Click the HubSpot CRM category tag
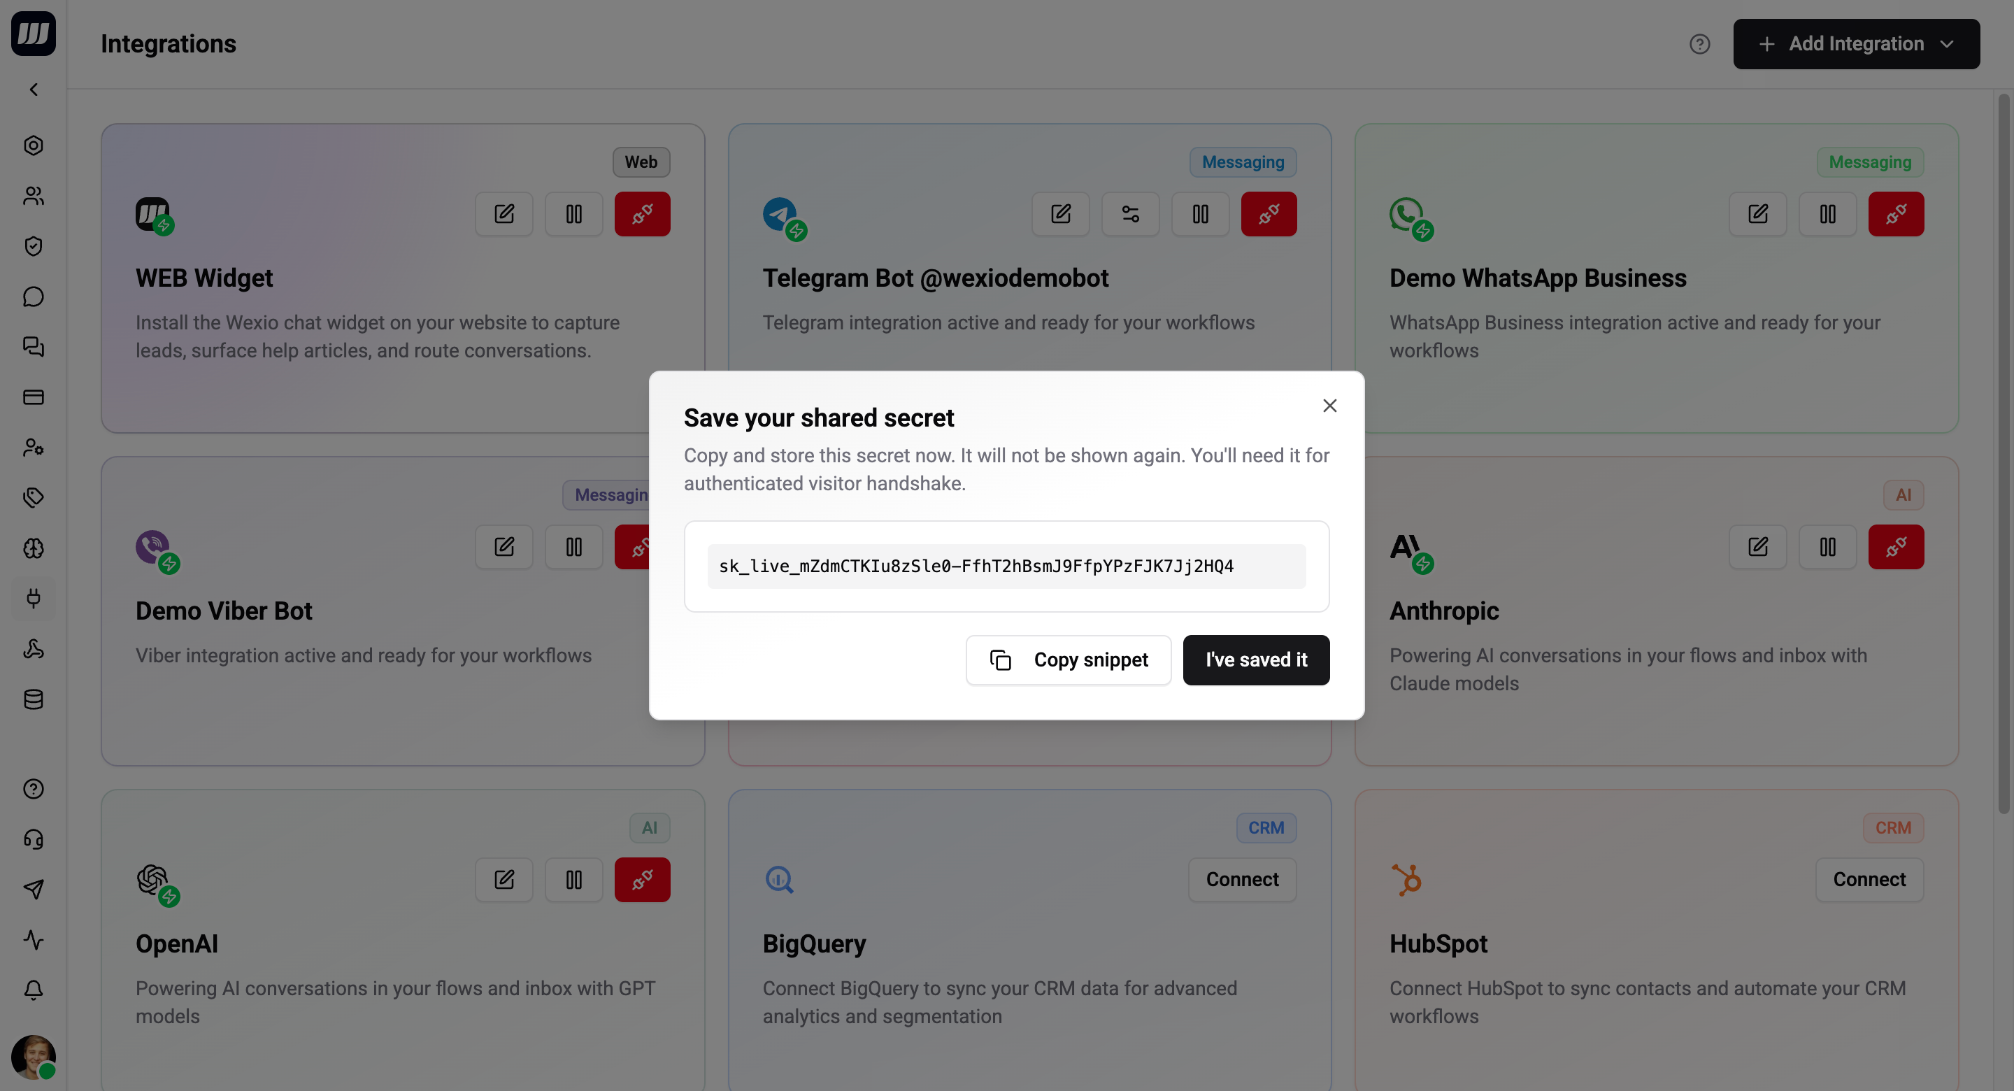This screenshot has width=2014, height=1091. (x=1893, y=828)
